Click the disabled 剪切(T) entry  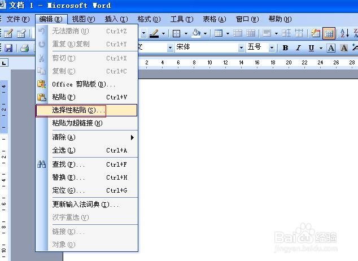[86, 58]
